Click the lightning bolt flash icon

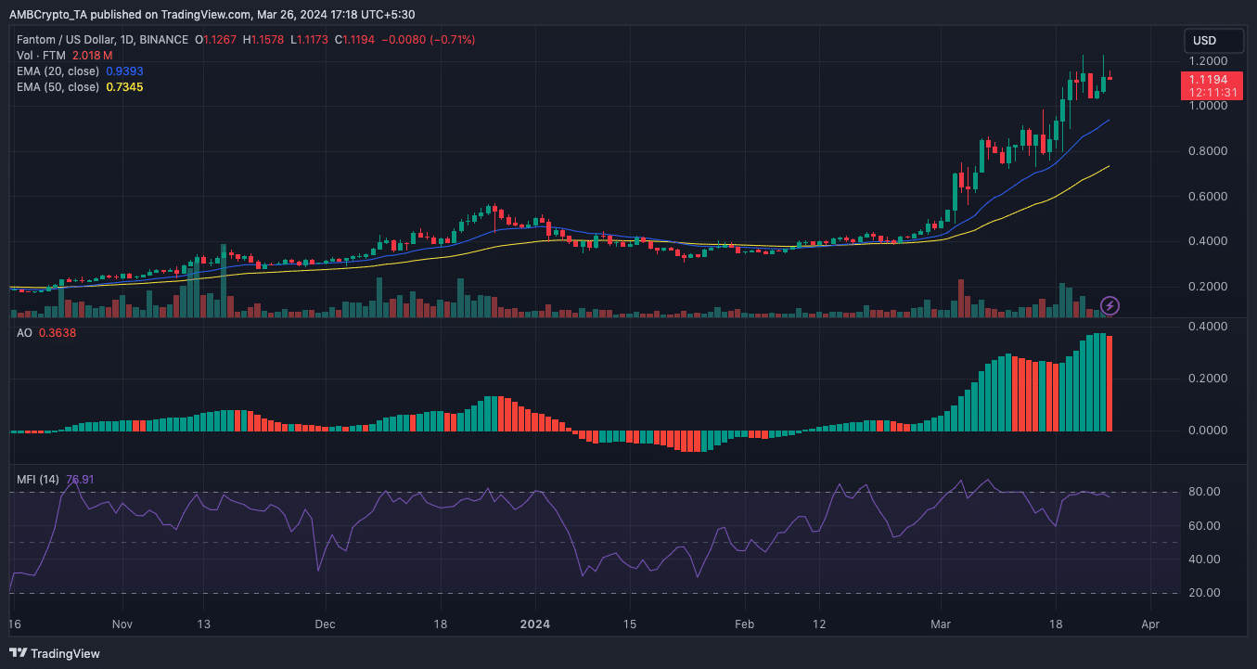point(1109,305)
